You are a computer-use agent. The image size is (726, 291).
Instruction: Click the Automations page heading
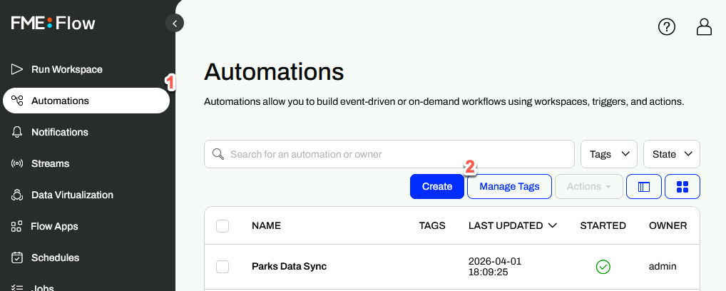point(274,72)
